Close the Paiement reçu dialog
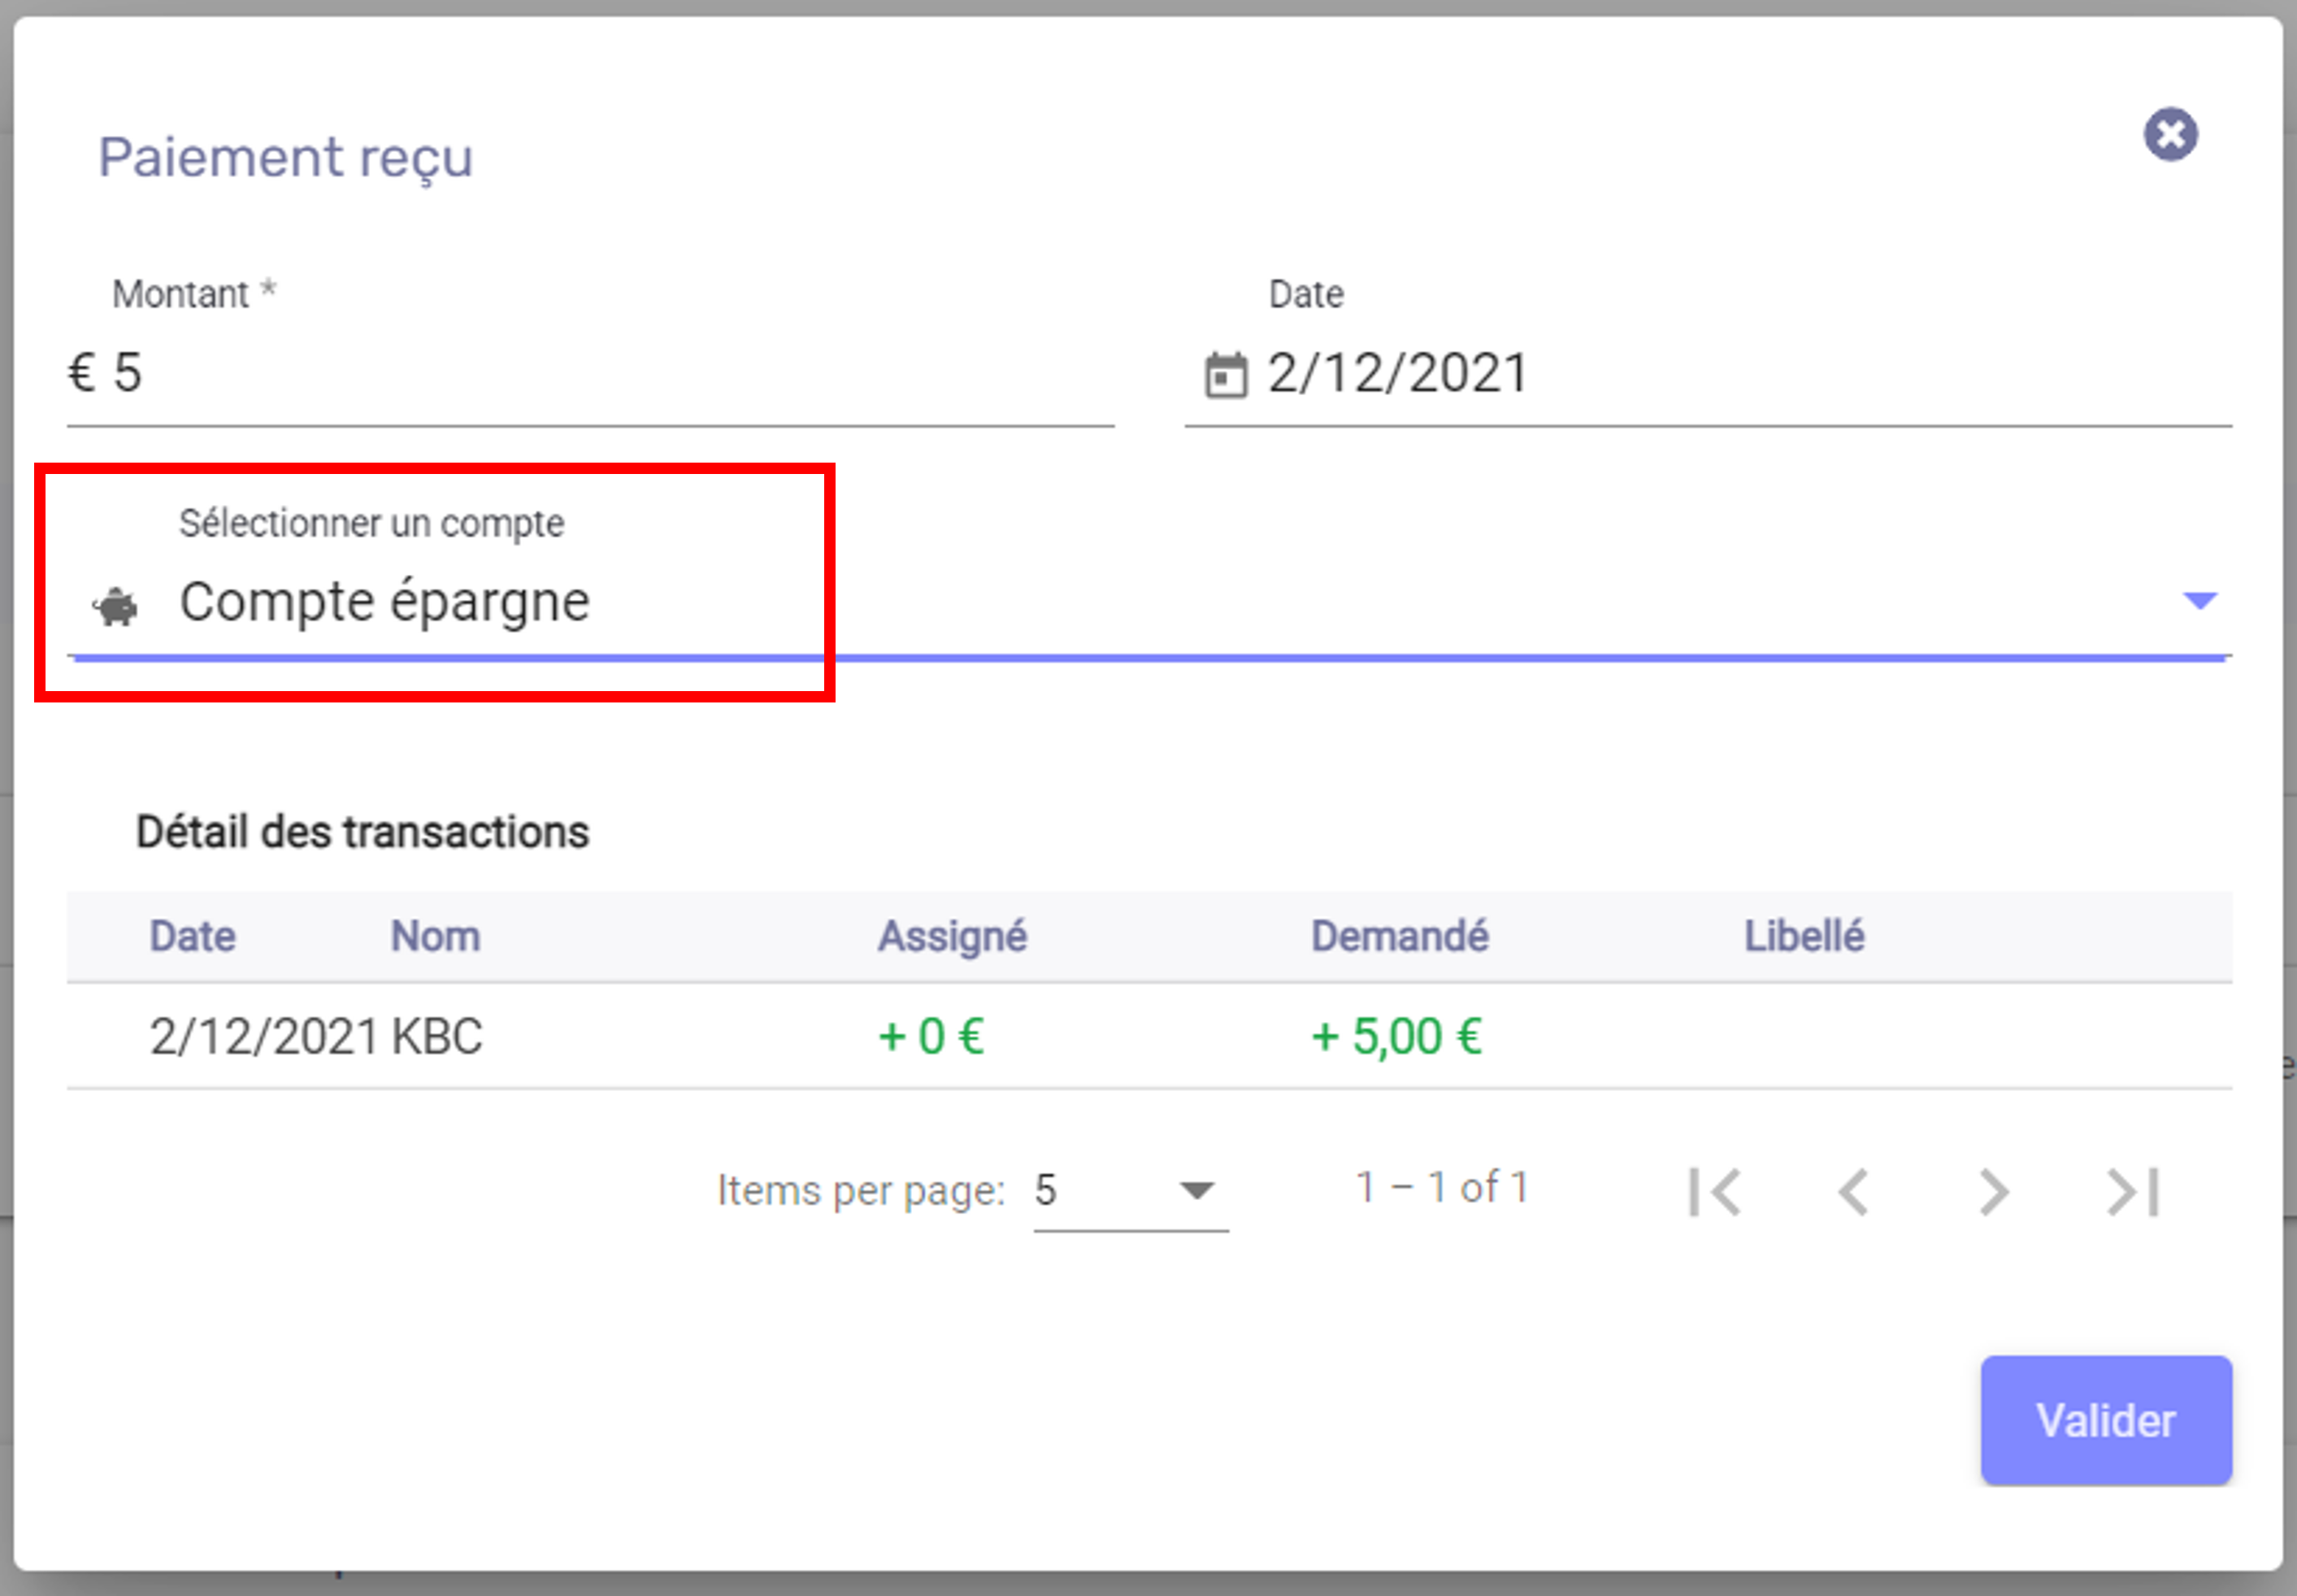This screenshot has width=2297, height=1596. (2170, 134)
